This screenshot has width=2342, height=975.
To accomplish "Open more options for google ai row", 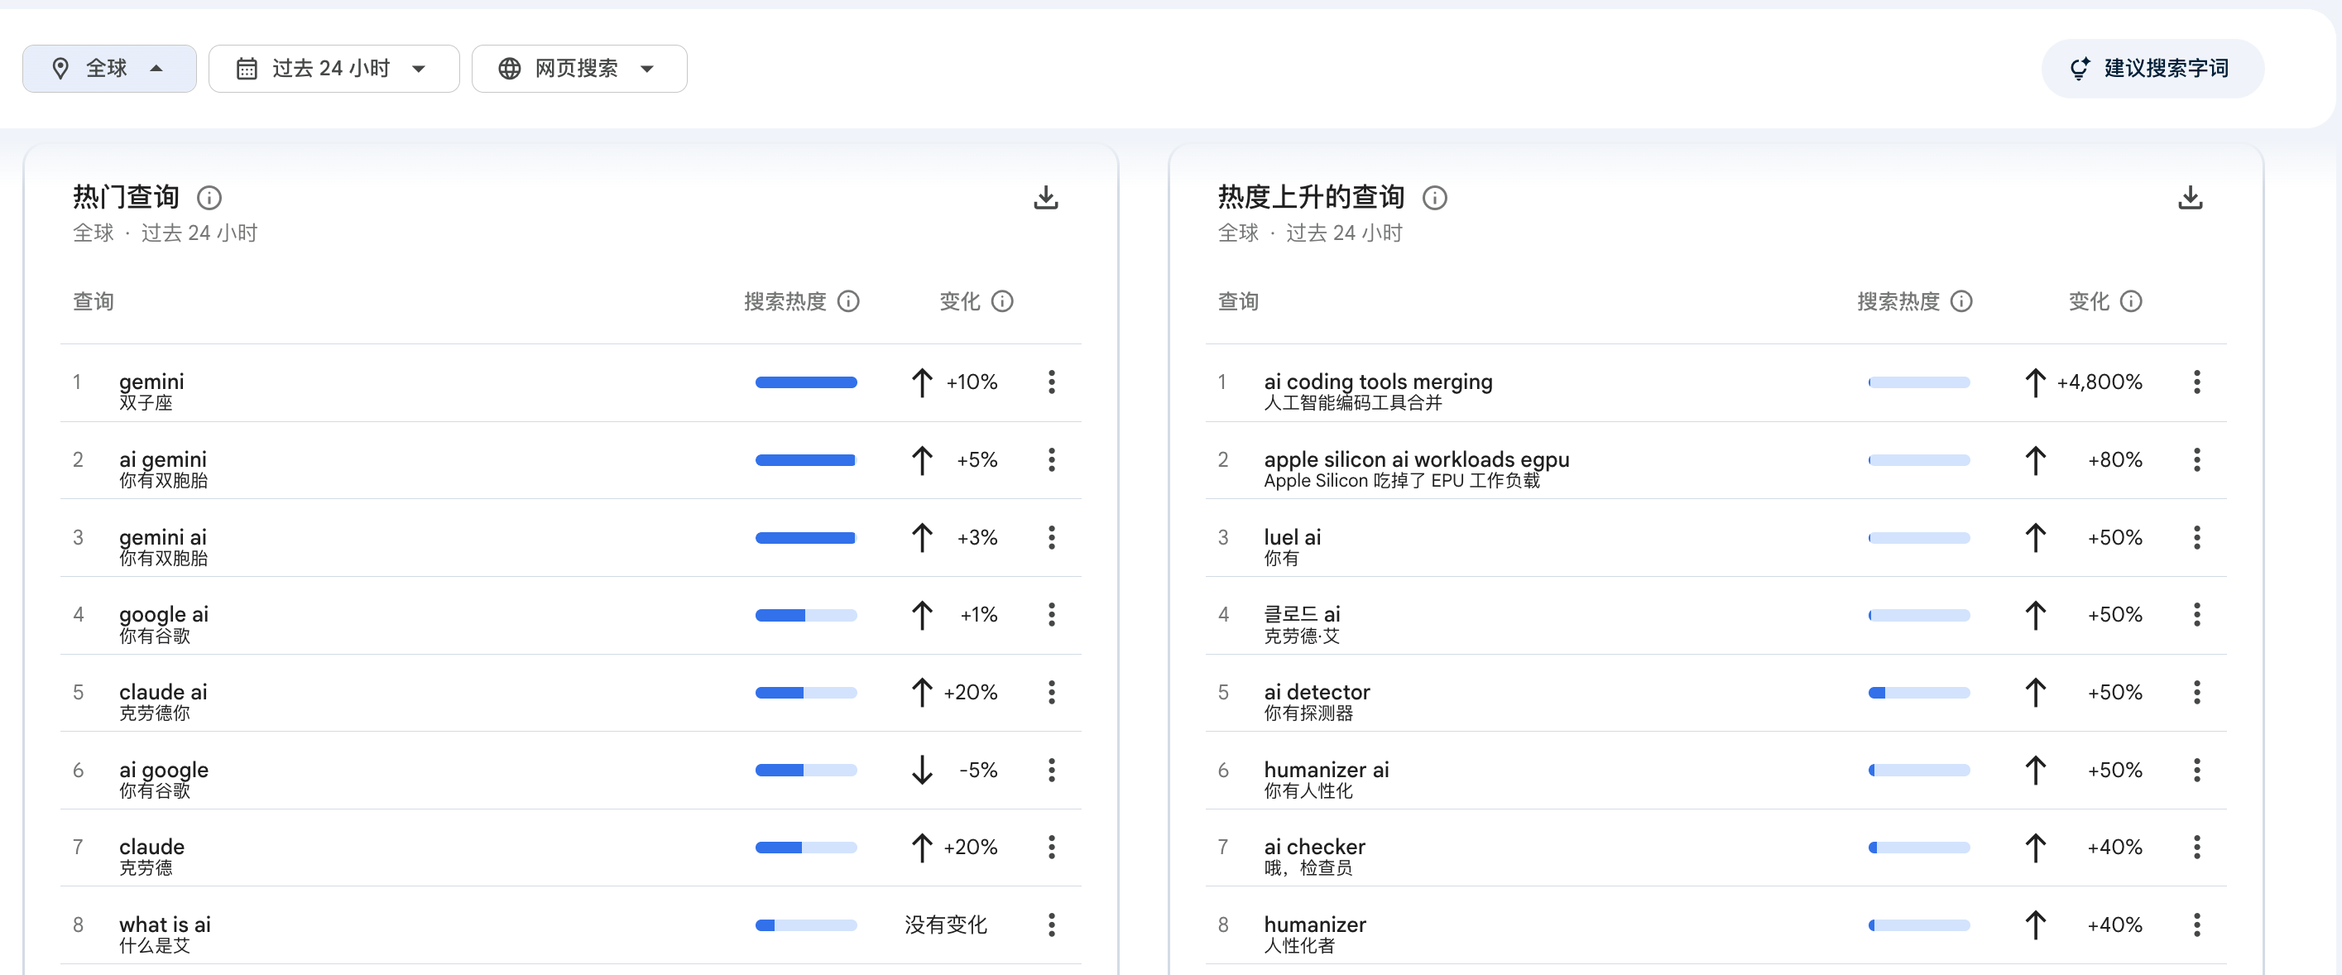I will pos(1051,615).
